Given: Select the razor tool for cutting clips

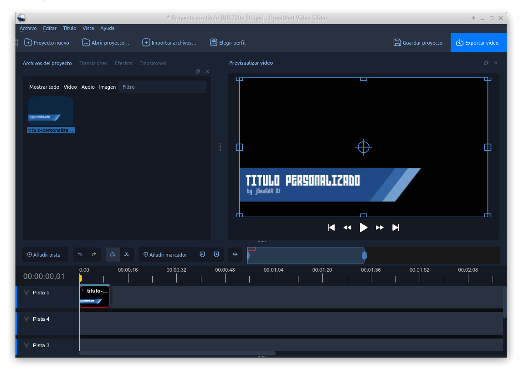Looking at the screenshot, I should [127, 254].
